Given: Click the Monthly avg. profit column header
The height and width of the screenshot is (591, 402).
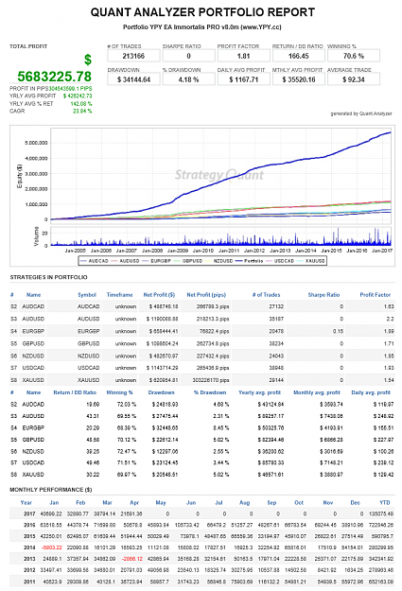Looking at the screenshot, I should 317,392.
